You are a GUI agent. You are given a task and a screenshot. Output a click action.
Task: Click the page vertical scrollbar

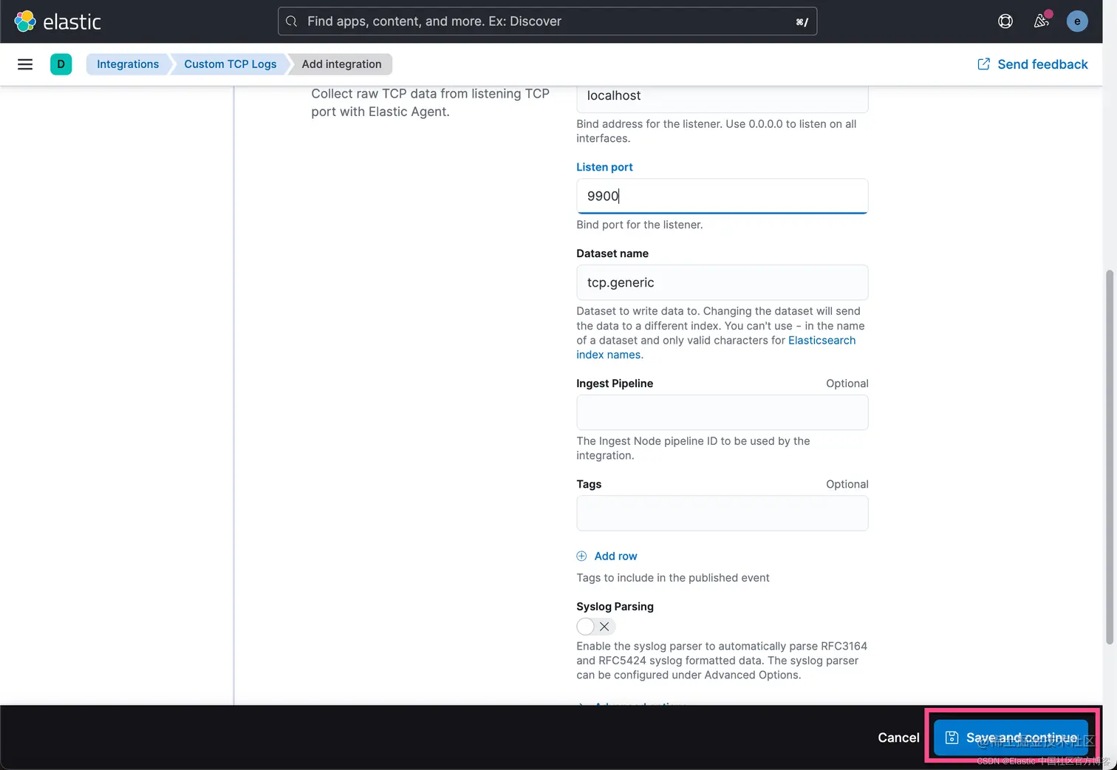(x=1110, y=458)
